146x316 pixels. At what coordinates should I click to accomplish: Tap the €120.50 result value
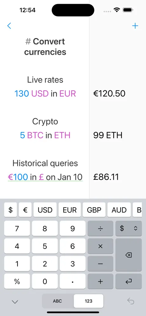(x=109, y=94)
